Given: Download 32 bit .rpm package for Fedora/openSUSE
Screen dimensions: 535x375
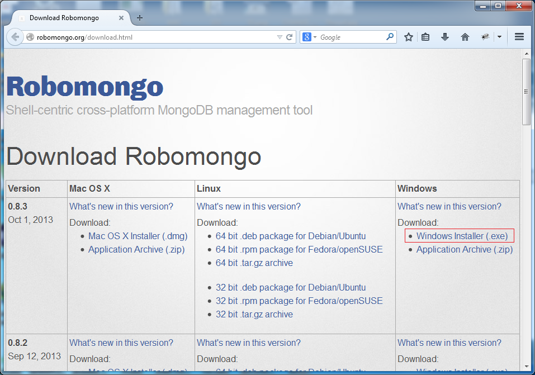Looking at the screenshot, I should (x=299, y=301).
